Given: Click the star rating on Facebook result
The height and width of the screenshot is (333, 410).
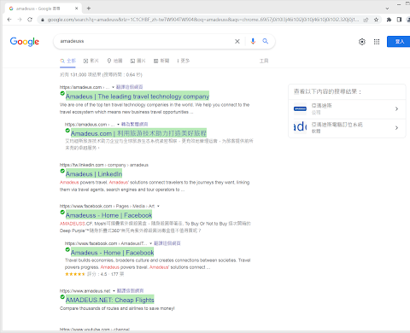Looking at the screenshot, I should click(x=75, y=274).
